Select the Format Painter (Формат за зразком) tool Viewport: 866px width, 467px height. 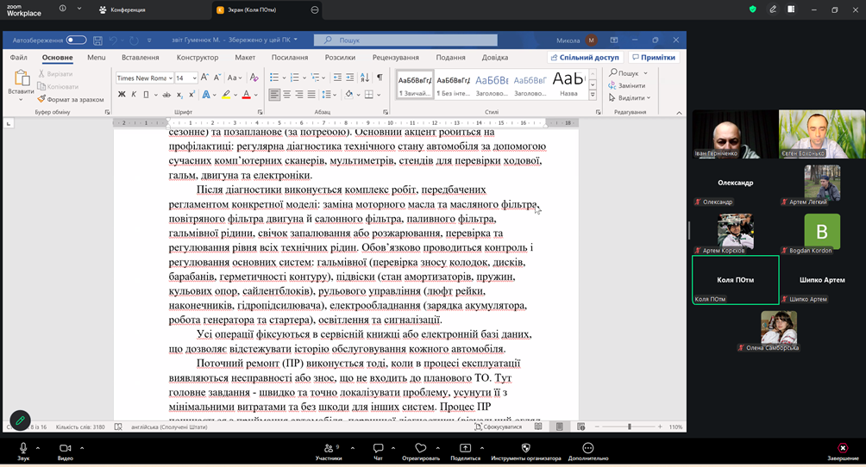pos(70,99)
